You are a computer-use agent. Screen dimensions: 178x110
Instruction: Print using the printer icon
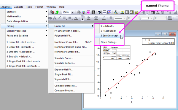tap(79, 12)
